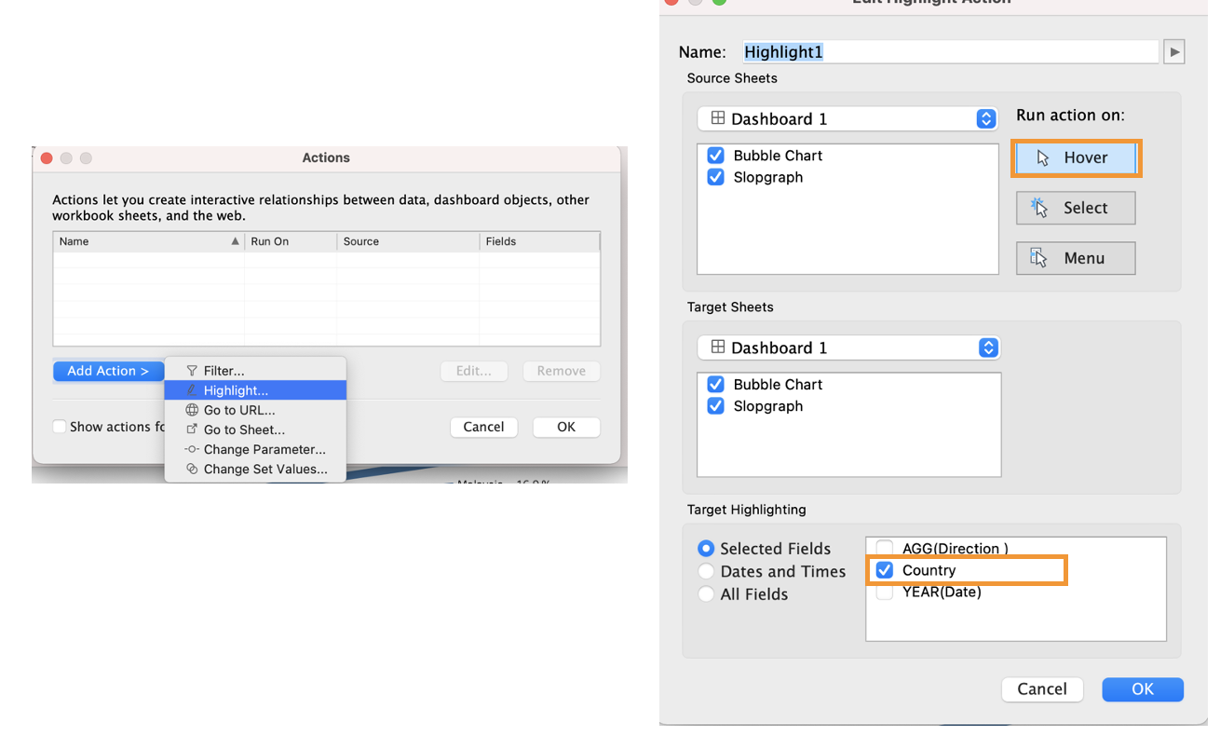The image size is (1220, 736).
Task: Open the Add Action dropdown button
Action: click(108, 371)
